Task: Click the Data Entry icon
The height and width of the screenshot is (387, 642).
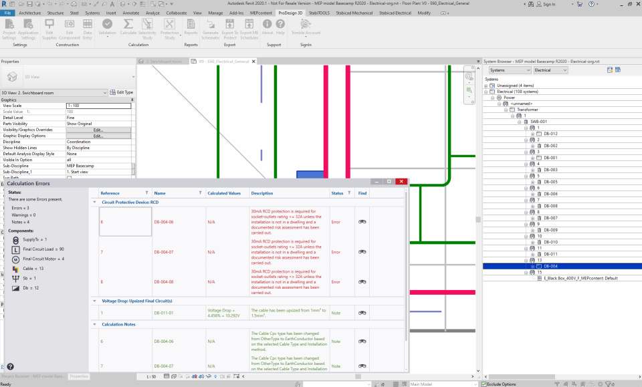Action: coord(88,24)
